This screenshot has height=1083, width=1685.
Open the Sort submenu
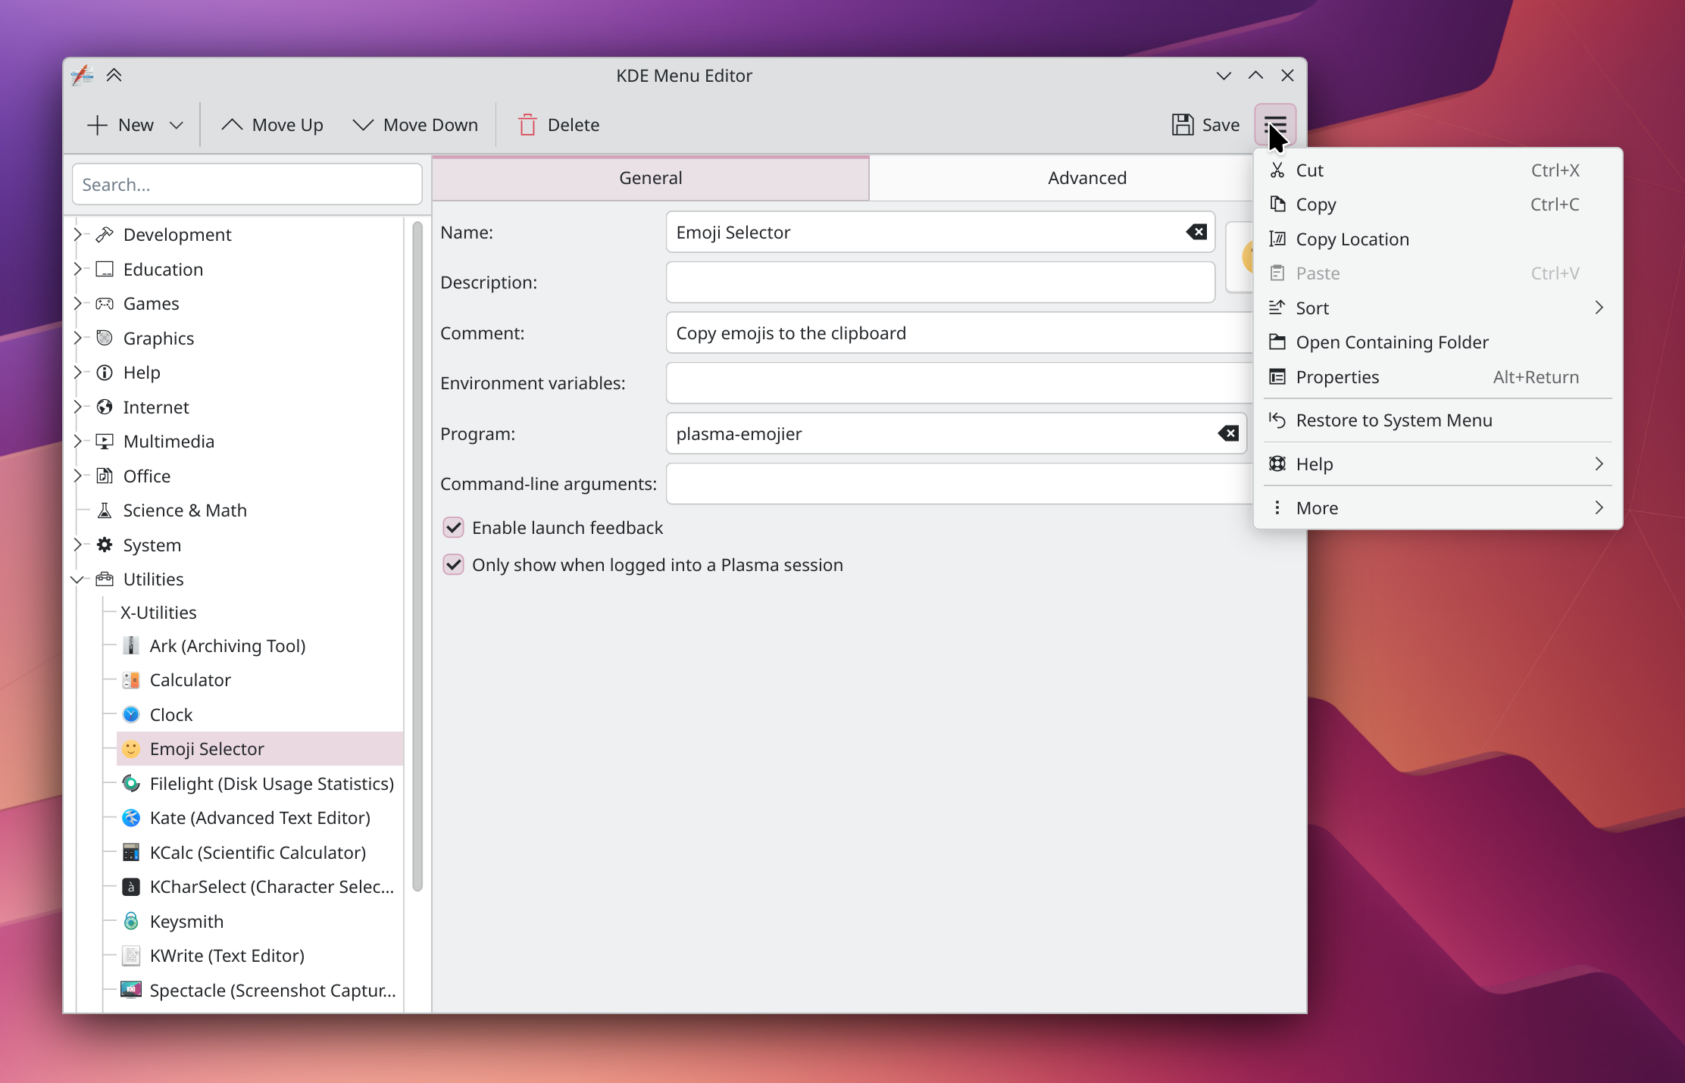click(x=1438, y=308)
